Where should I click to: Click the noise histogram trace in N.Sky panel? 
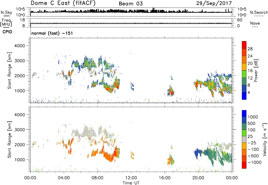tap(131, 11)
